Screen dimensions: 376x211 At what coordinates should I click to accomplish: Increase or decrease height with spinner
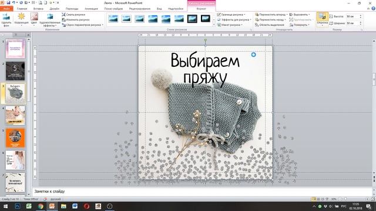pos(360,16)
